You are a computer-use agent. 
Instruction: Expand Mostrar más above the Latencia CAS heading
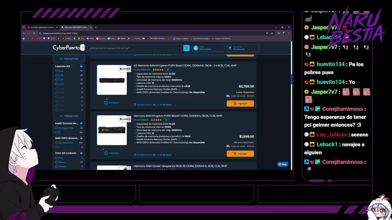(x=69, y=59)
